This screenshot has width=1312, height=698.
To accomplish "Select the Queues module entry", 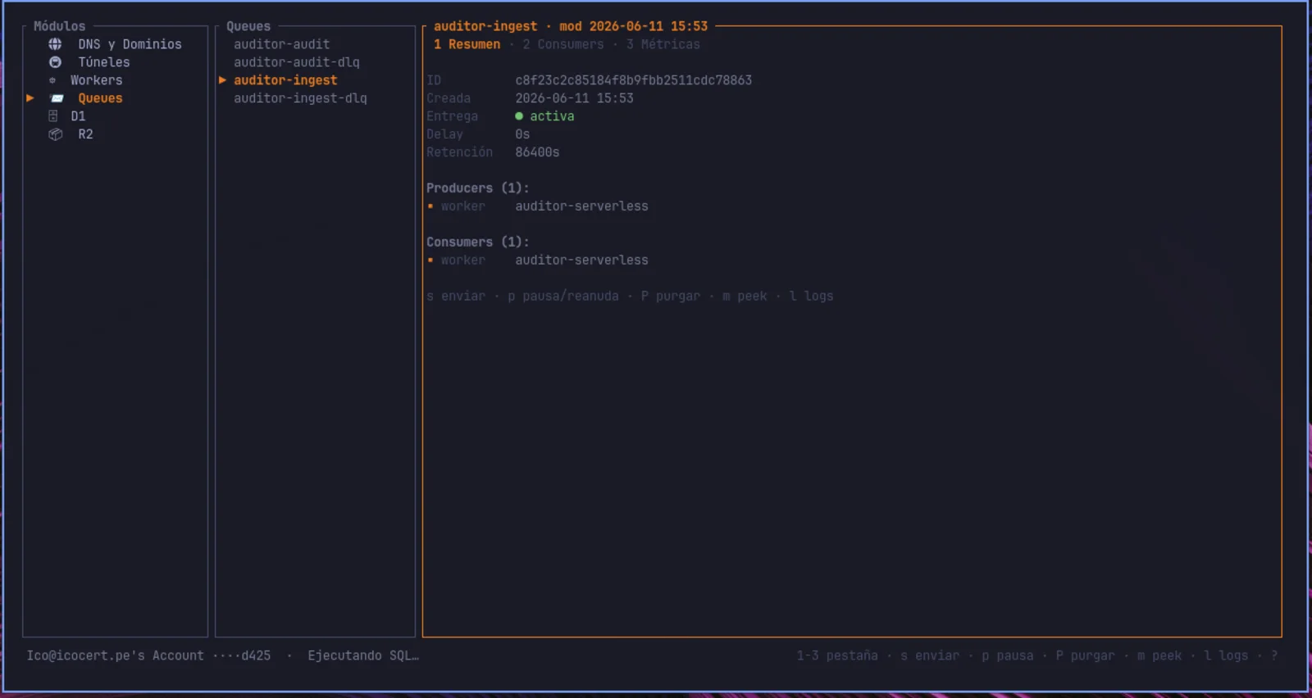I will (100, 98).
